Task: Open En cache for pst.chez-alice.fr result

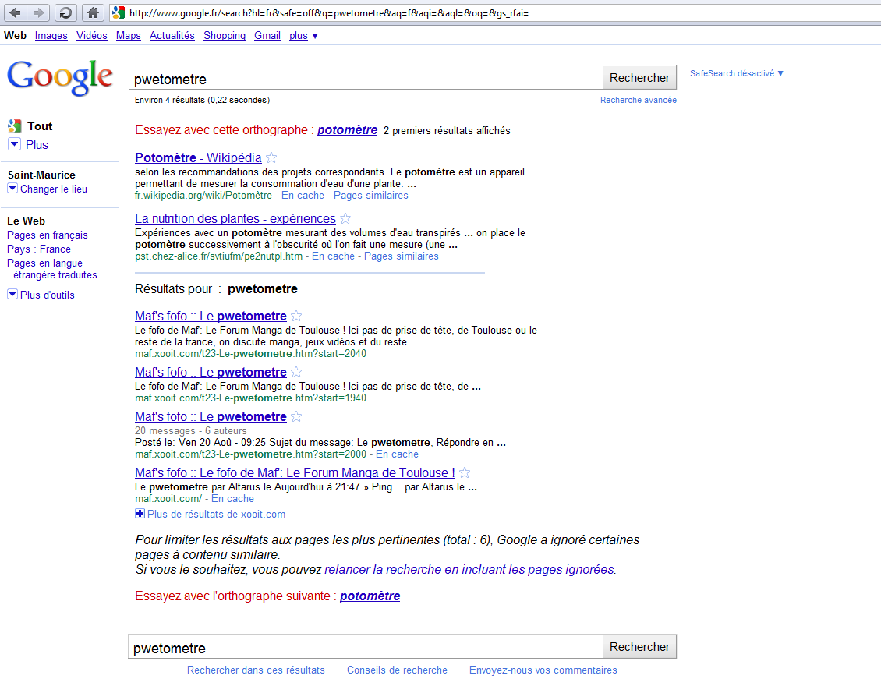Action: tap(333, 256)
